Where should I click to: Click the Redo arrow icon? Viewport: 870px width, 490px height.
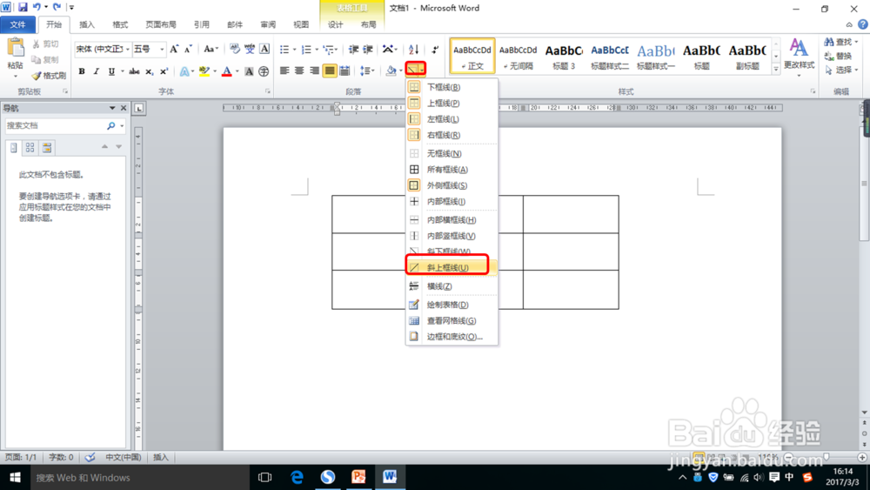click(x=57, y=7)
